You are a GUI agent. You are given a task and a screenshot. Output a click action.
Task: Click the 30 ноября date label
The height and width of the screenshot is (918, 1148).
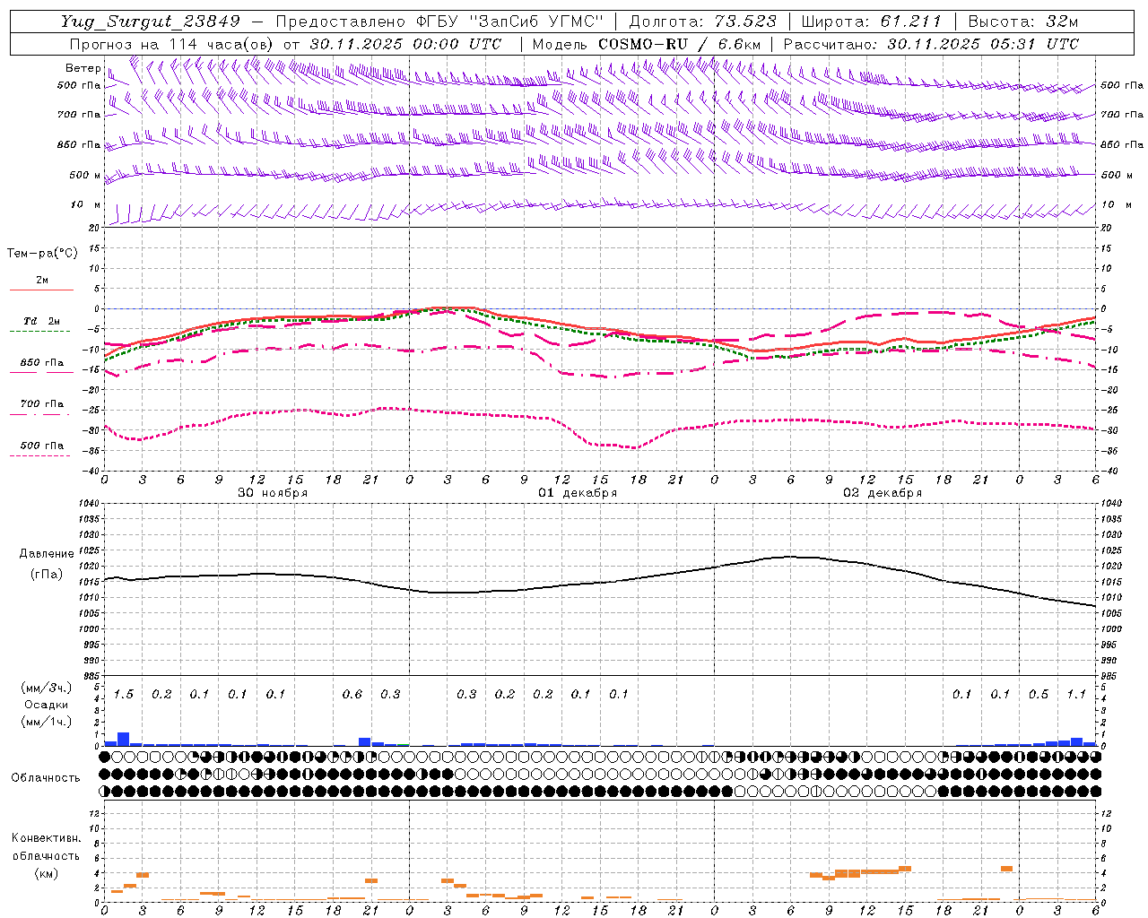click(x=273, y=493)
